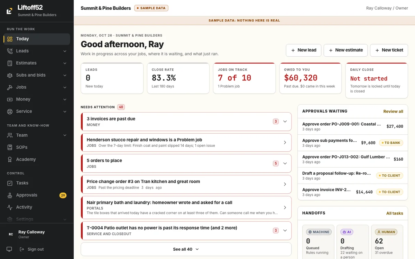Click the Team people icon

pyautogui.click(x=10, y=135)
